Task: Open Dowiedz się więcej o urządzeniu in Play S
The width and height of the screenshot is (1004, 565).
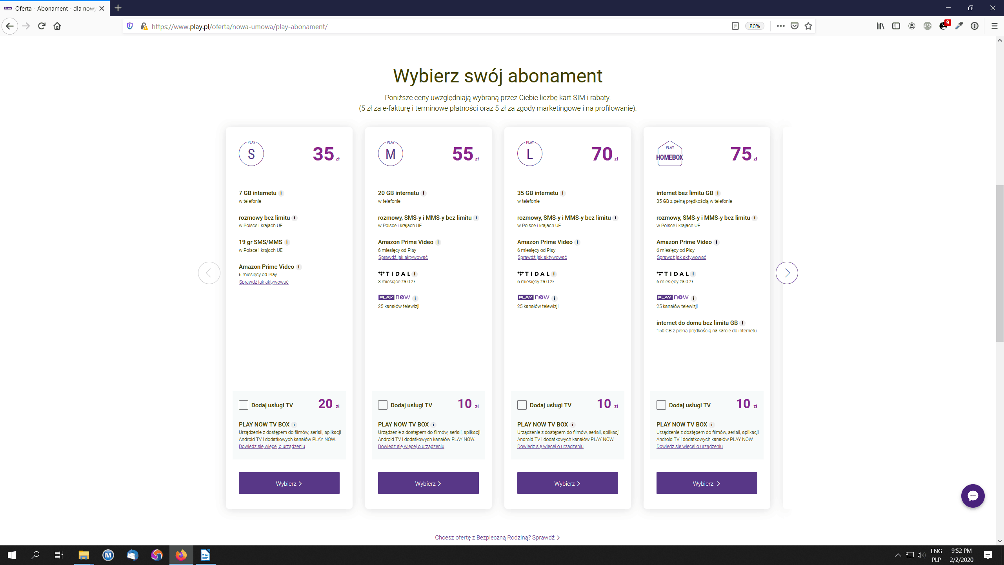Action: tap(272, 447)
